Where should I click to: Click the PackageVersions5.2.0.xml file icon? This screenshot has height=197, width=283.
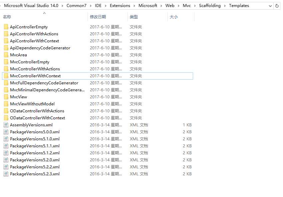tap(6, 160)
